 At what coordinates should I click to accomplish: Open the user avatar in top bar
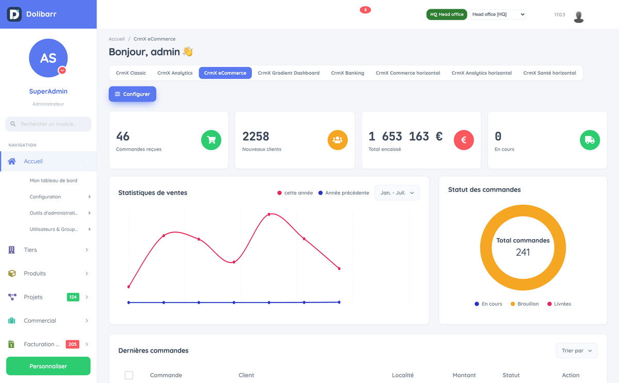(579, 17)
